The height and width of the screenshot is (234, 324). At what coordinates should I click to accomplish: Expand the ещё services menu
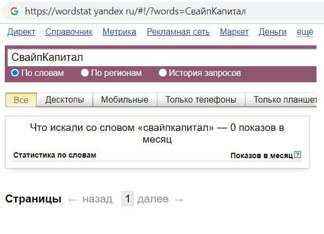pyautogui.click(x=305, y=32)
